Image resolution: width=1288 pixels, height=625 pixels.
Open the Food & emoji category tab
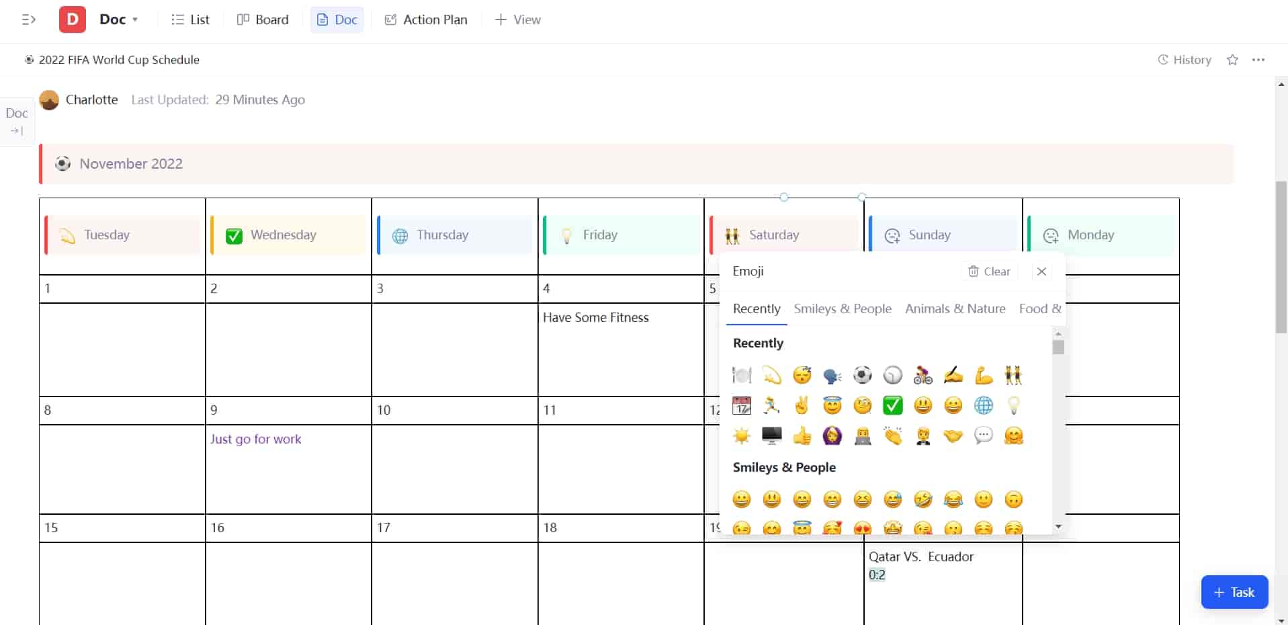pos(1040,308)
